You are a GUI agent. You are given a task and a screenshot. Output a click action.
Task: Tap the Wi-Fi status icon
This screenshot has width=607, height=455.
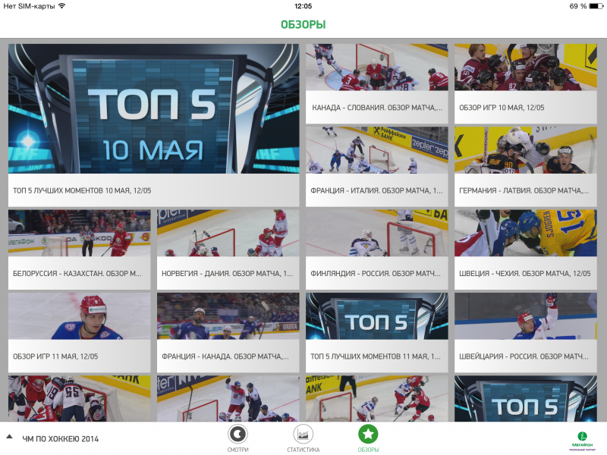(62, 6)
